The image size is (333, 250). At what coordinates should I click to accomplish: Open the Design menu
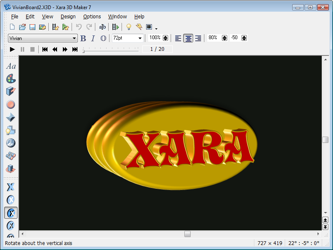coord(68,17)
